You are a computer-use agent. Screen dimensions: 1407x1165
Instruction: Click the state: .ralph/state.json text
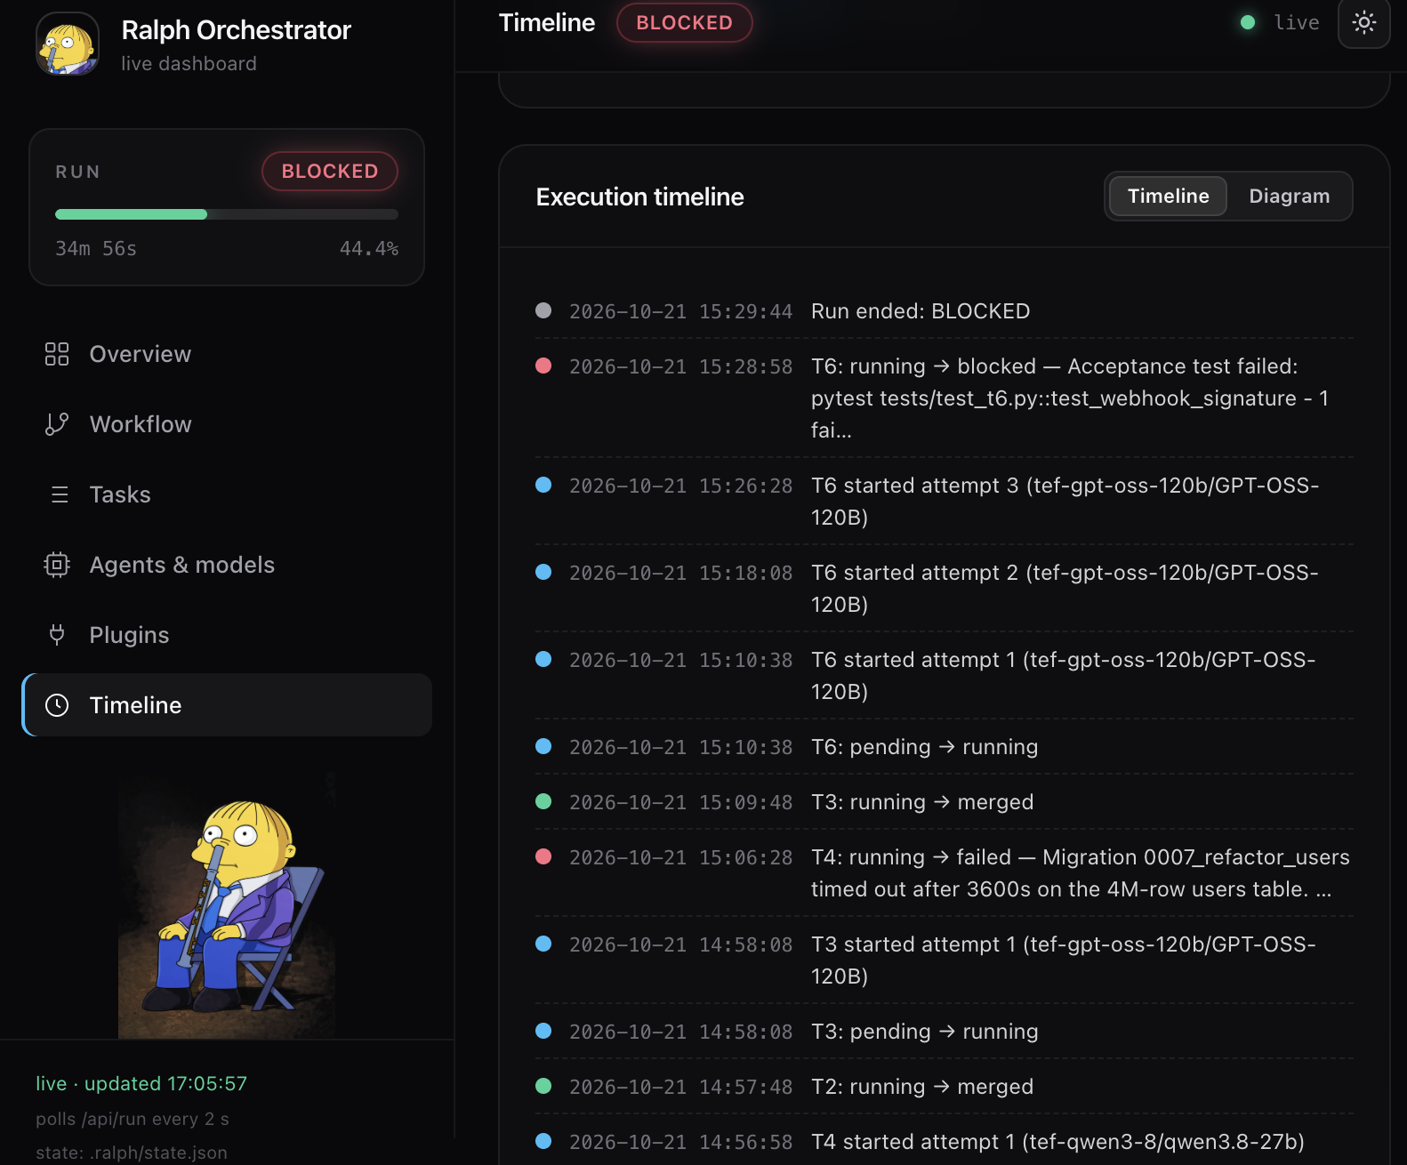click(x=132, y=1153)
